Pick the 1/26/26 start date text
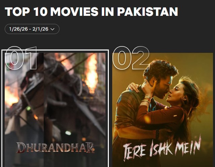This screenshot has height=167, width=215. pyautogui.click(x=18, y=29)
